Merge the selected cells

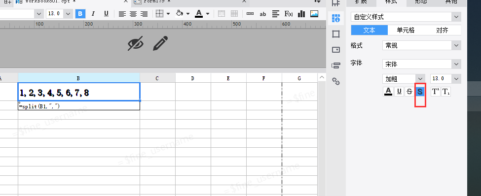[x=222, y=14]
